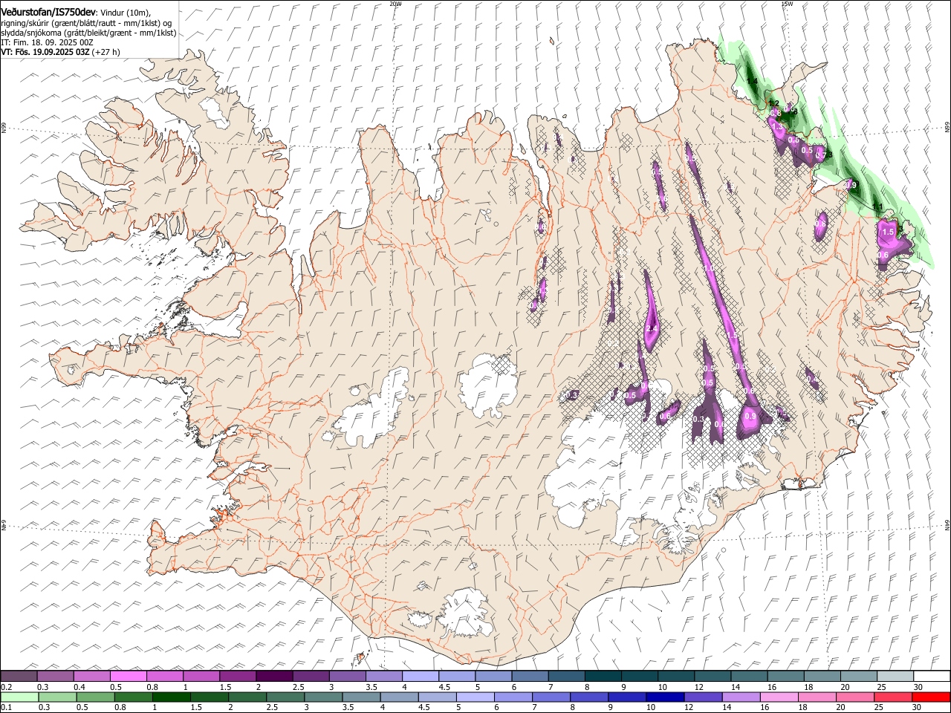
Task: Select the upper legend swatch between 25 and 30
Action: coord(895,676)
